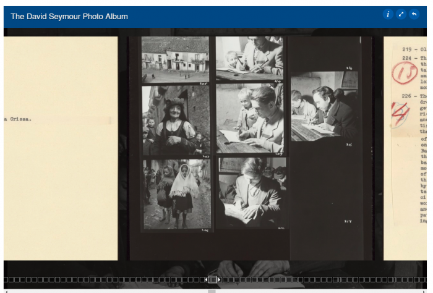Image resolution: width=433 pixels, height=293 pixels.
Task: Click the rightmost photo of man writing with boy
Action: 325,106
